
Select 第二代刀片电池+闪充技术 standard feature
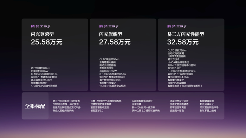click(66, 101)
